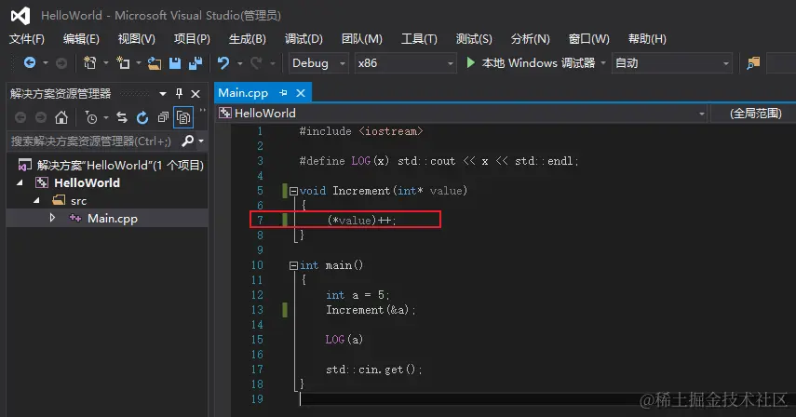Click the Undo icon
796x417 pixels.
223,63
